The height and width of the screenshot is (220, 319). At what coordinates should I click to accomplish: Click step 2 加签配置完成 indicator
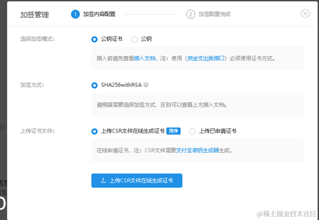[x=208, y=14]
